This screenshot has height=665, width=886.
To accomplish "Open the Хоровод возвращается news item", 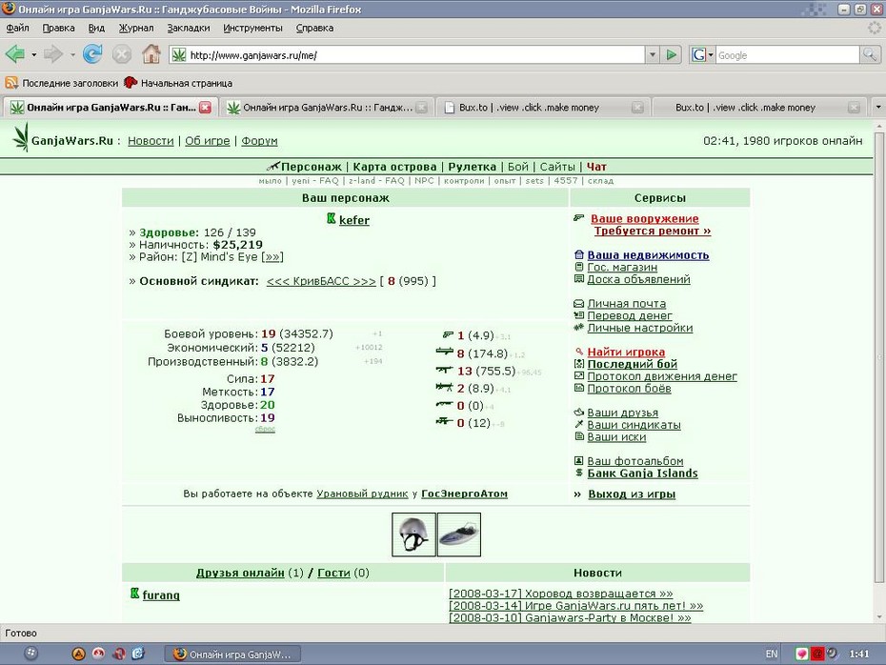I will (561, 594).
